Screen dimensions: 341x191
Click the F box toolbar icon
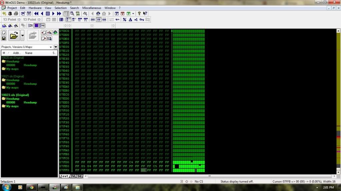(117, 13)
